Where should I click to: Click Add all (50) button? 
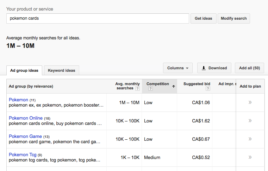click(x=249, y=68)
